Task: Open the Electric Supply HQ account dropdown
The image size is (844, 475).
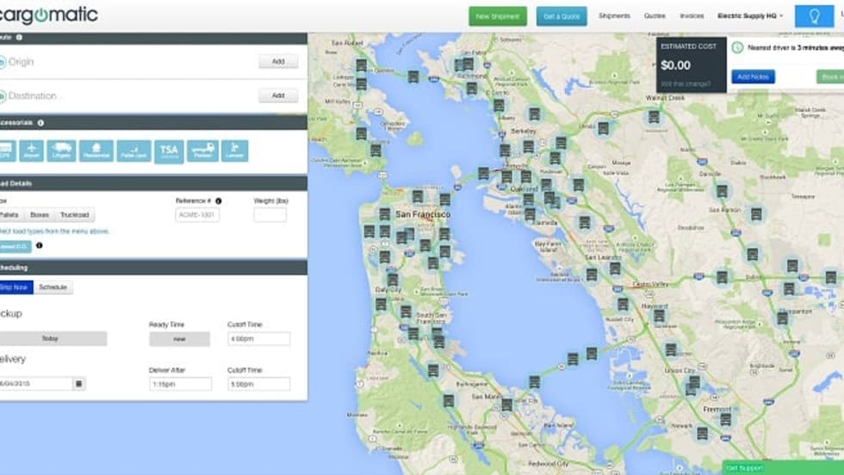Action: [750, 16]
